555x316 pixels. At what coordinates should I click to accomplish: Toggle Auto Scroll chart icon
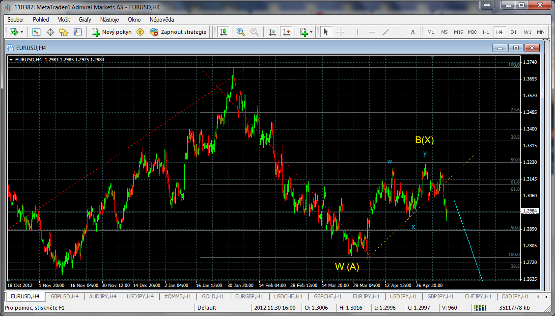(273, 32)
